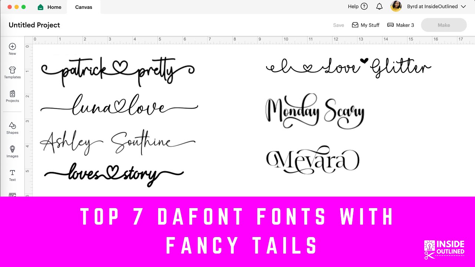The image size is (475, 267).
Task: Open notifications bell
Action: pos(379,6)
